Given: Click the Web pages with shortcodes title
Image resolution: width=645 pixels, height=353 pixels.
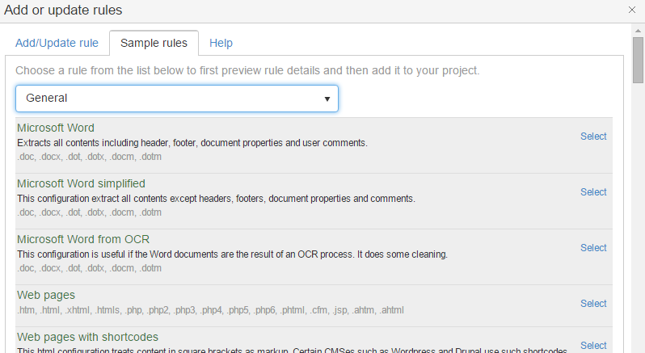Looking at the screenshot, I should [x=87, y=337].
